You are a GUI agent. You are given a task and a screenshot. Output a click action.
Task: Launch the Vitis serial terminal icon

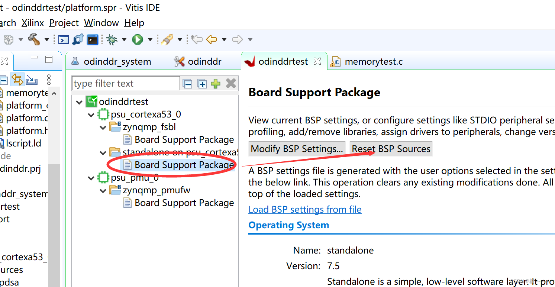(93, 39)
